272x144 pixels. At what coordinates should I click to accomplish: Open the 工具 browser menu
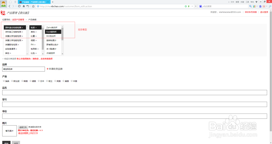247,2
